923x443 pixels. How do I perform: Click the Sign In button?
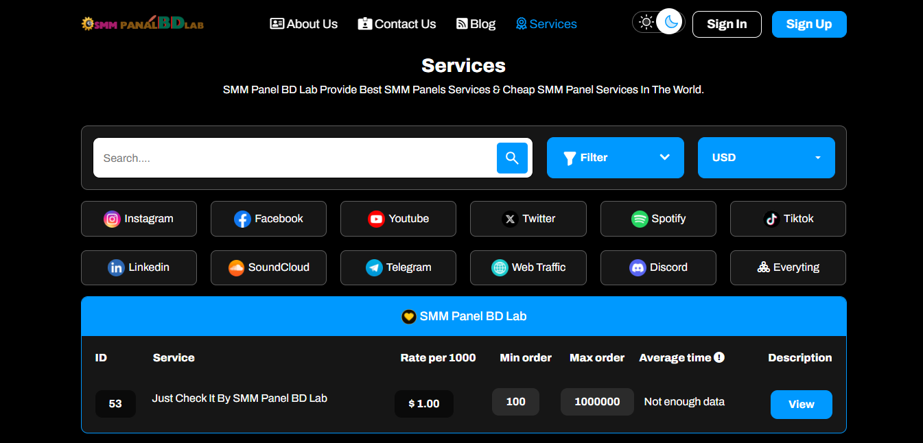click(x=727, y=24)
